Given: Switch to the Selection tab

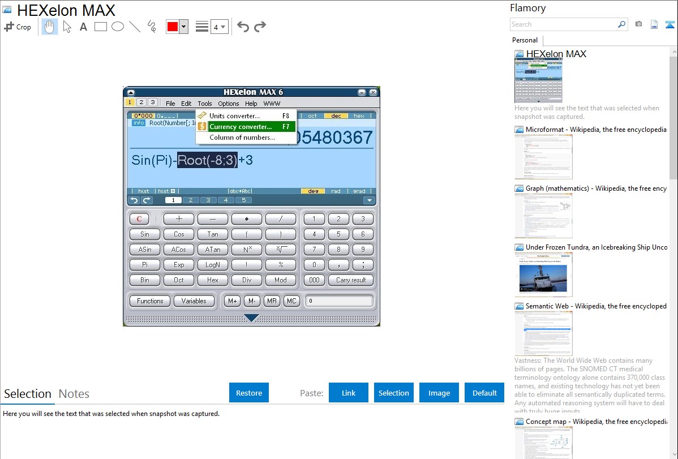Looking at the screenshot, I should click(28, 394).
